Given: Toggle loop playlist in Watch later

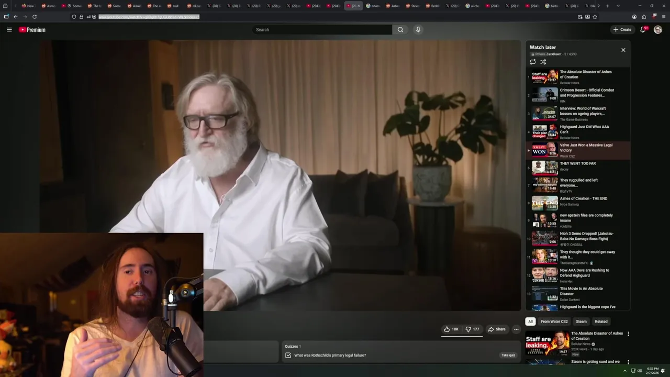Looking at the screenshot, I should [x=533, y=62].
